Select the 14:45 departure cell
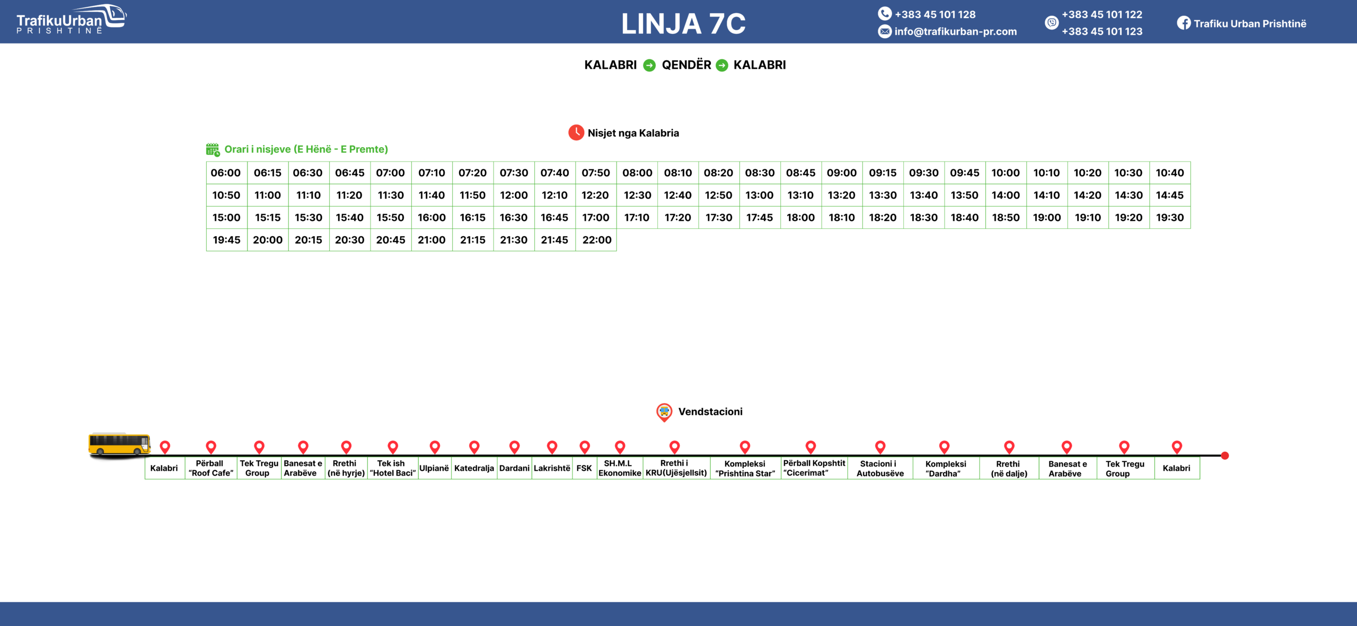Screen dimensions: 1357x626 click(x=1170, y=195)
